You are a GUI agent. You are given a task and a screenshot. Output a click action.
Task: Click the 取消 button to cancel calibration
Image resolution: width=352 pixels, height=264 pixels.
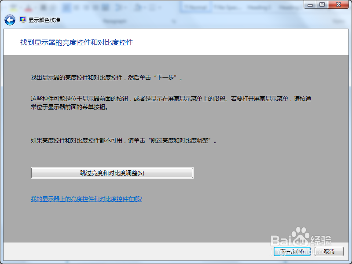coord(329,252)
